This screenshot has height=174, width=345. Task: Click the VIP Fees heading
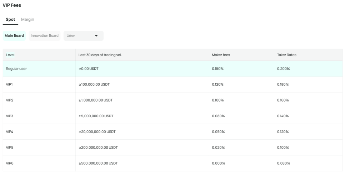pos(12,5)
